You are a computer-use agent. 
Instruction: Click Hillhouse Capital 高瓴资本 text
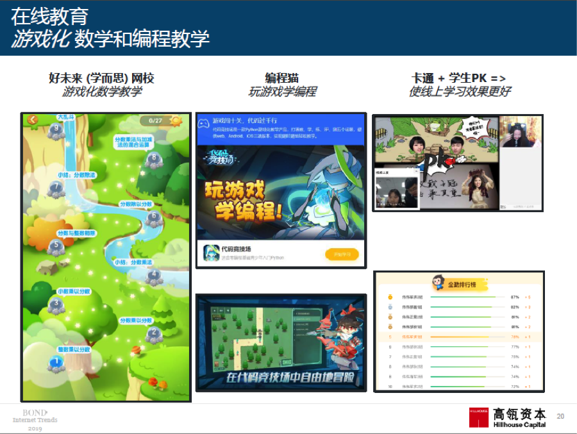tap(519, 418)
